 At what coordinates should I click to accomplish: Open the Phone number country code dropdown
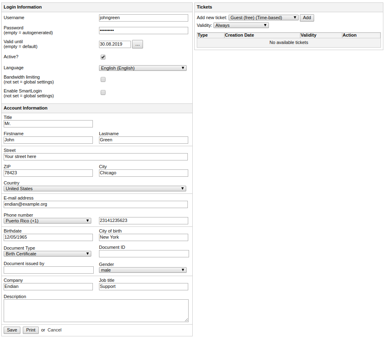(47, 221)
